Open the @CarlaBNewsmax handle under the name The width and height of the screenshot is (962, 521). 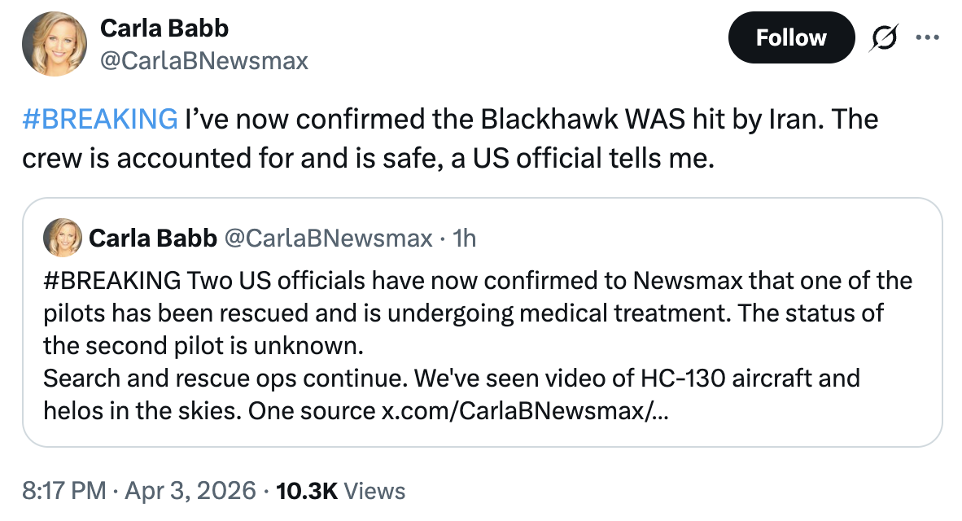203,60
